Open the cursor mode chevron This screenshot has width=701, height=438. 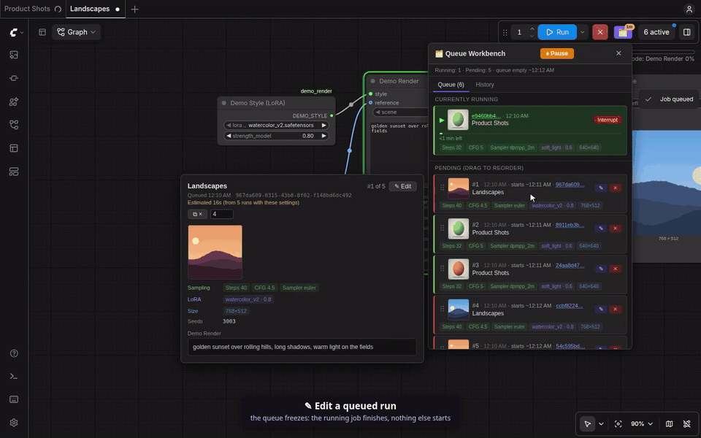coord(601,423)
